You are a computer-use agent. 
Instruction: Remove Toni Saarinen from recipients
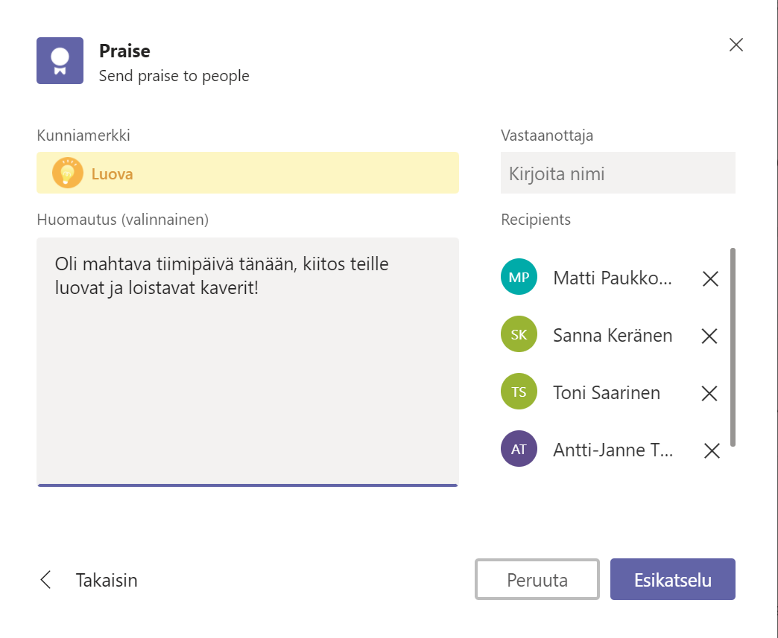coord(709,393)
